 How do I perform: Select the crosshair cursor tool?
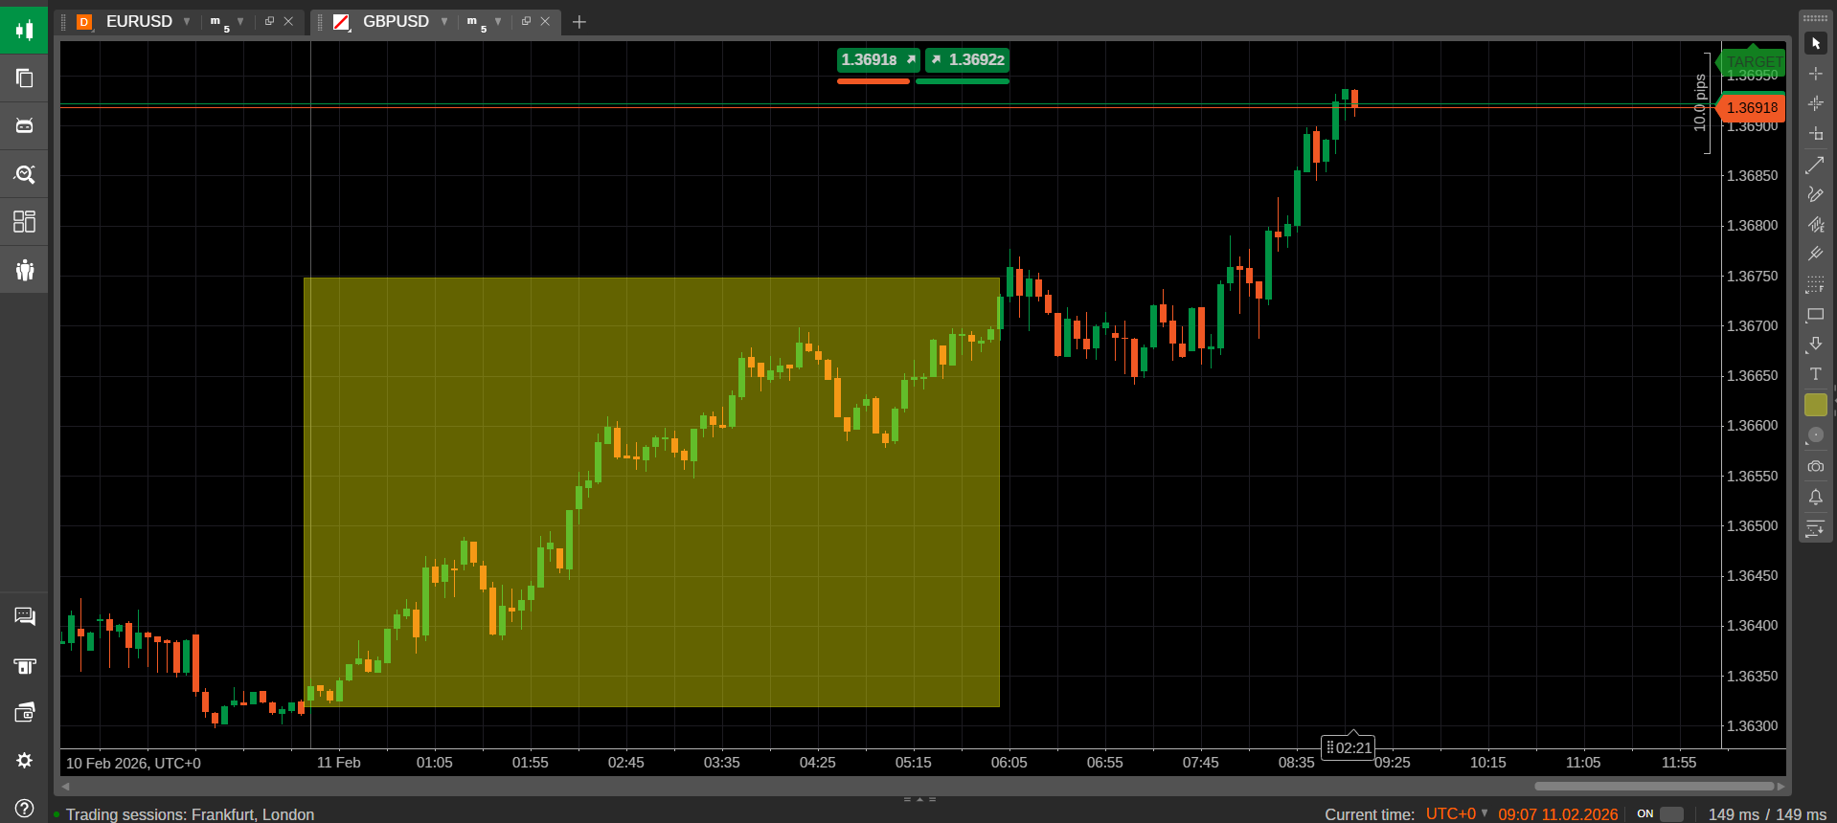[1815, 74]
